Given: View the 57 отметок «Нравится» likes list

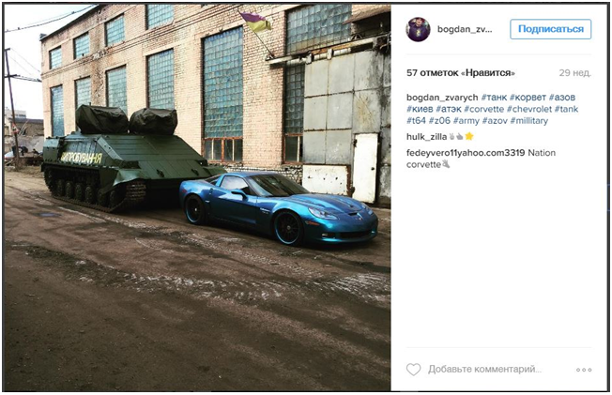Looking at the screenshot, I should click(x=461, y=73).
